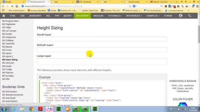Go to the FORUM nav item
The height and width of the screenshot is (112, 200).
coord(168,16)
